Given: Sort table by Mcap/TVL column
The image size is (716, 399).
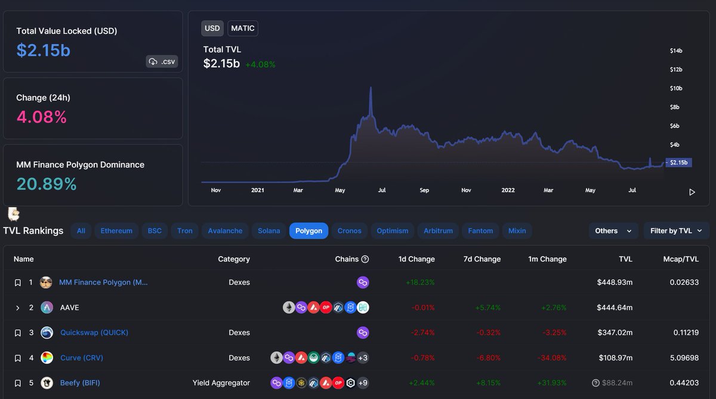Looking at the screenshot, I should (x=681, y=259).
